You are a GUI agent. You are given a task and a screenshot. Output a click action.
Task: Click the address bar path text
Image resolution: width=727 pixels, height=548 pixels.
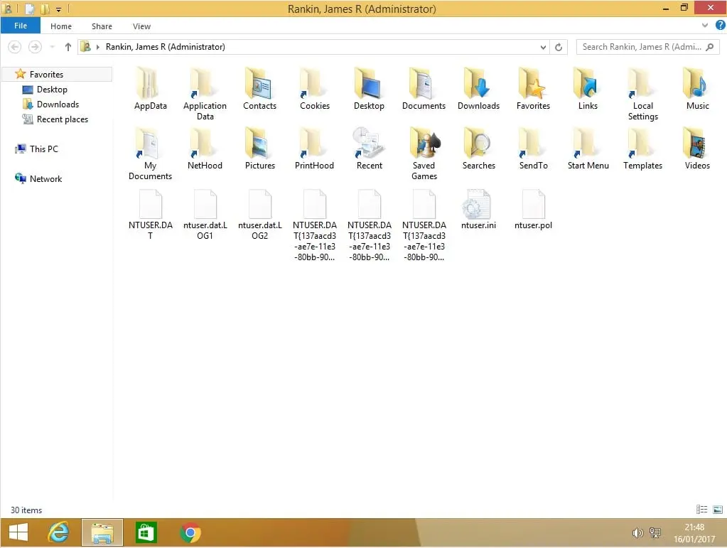[x=165, y=47]
